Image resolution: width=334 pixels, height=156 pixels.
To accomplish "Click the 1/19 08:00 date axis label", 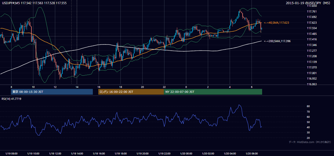I will pos(11,154).
